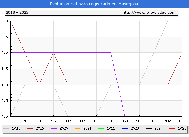Click the 0.0 y-axis value
This screenshot has width=189, height=137.
[x=4, y=117]
